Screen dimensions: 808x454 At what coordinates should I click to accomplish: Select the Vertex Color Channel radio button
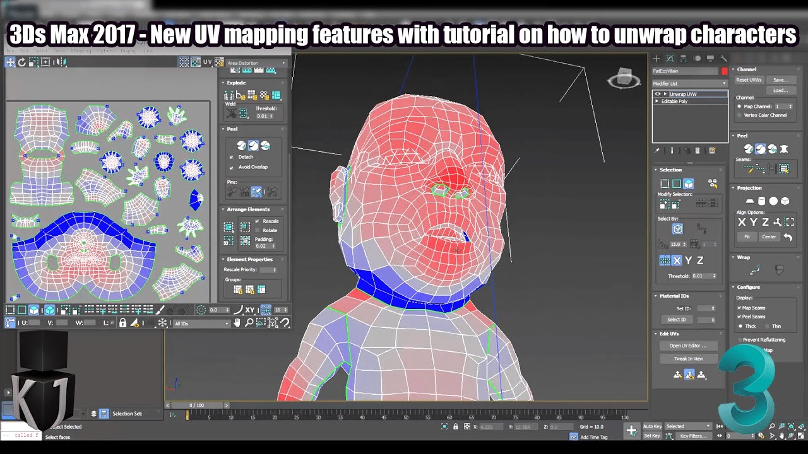740,115
